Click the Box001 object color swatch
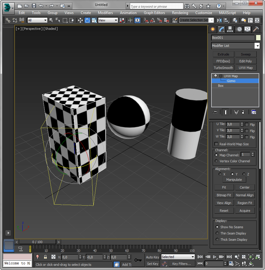 click(x=258, y=38)
